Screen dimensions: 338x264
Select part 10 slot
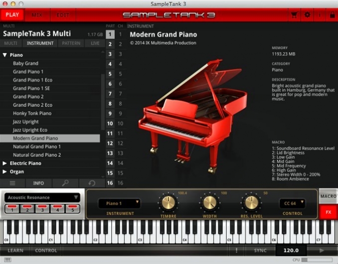coord(110,123)
